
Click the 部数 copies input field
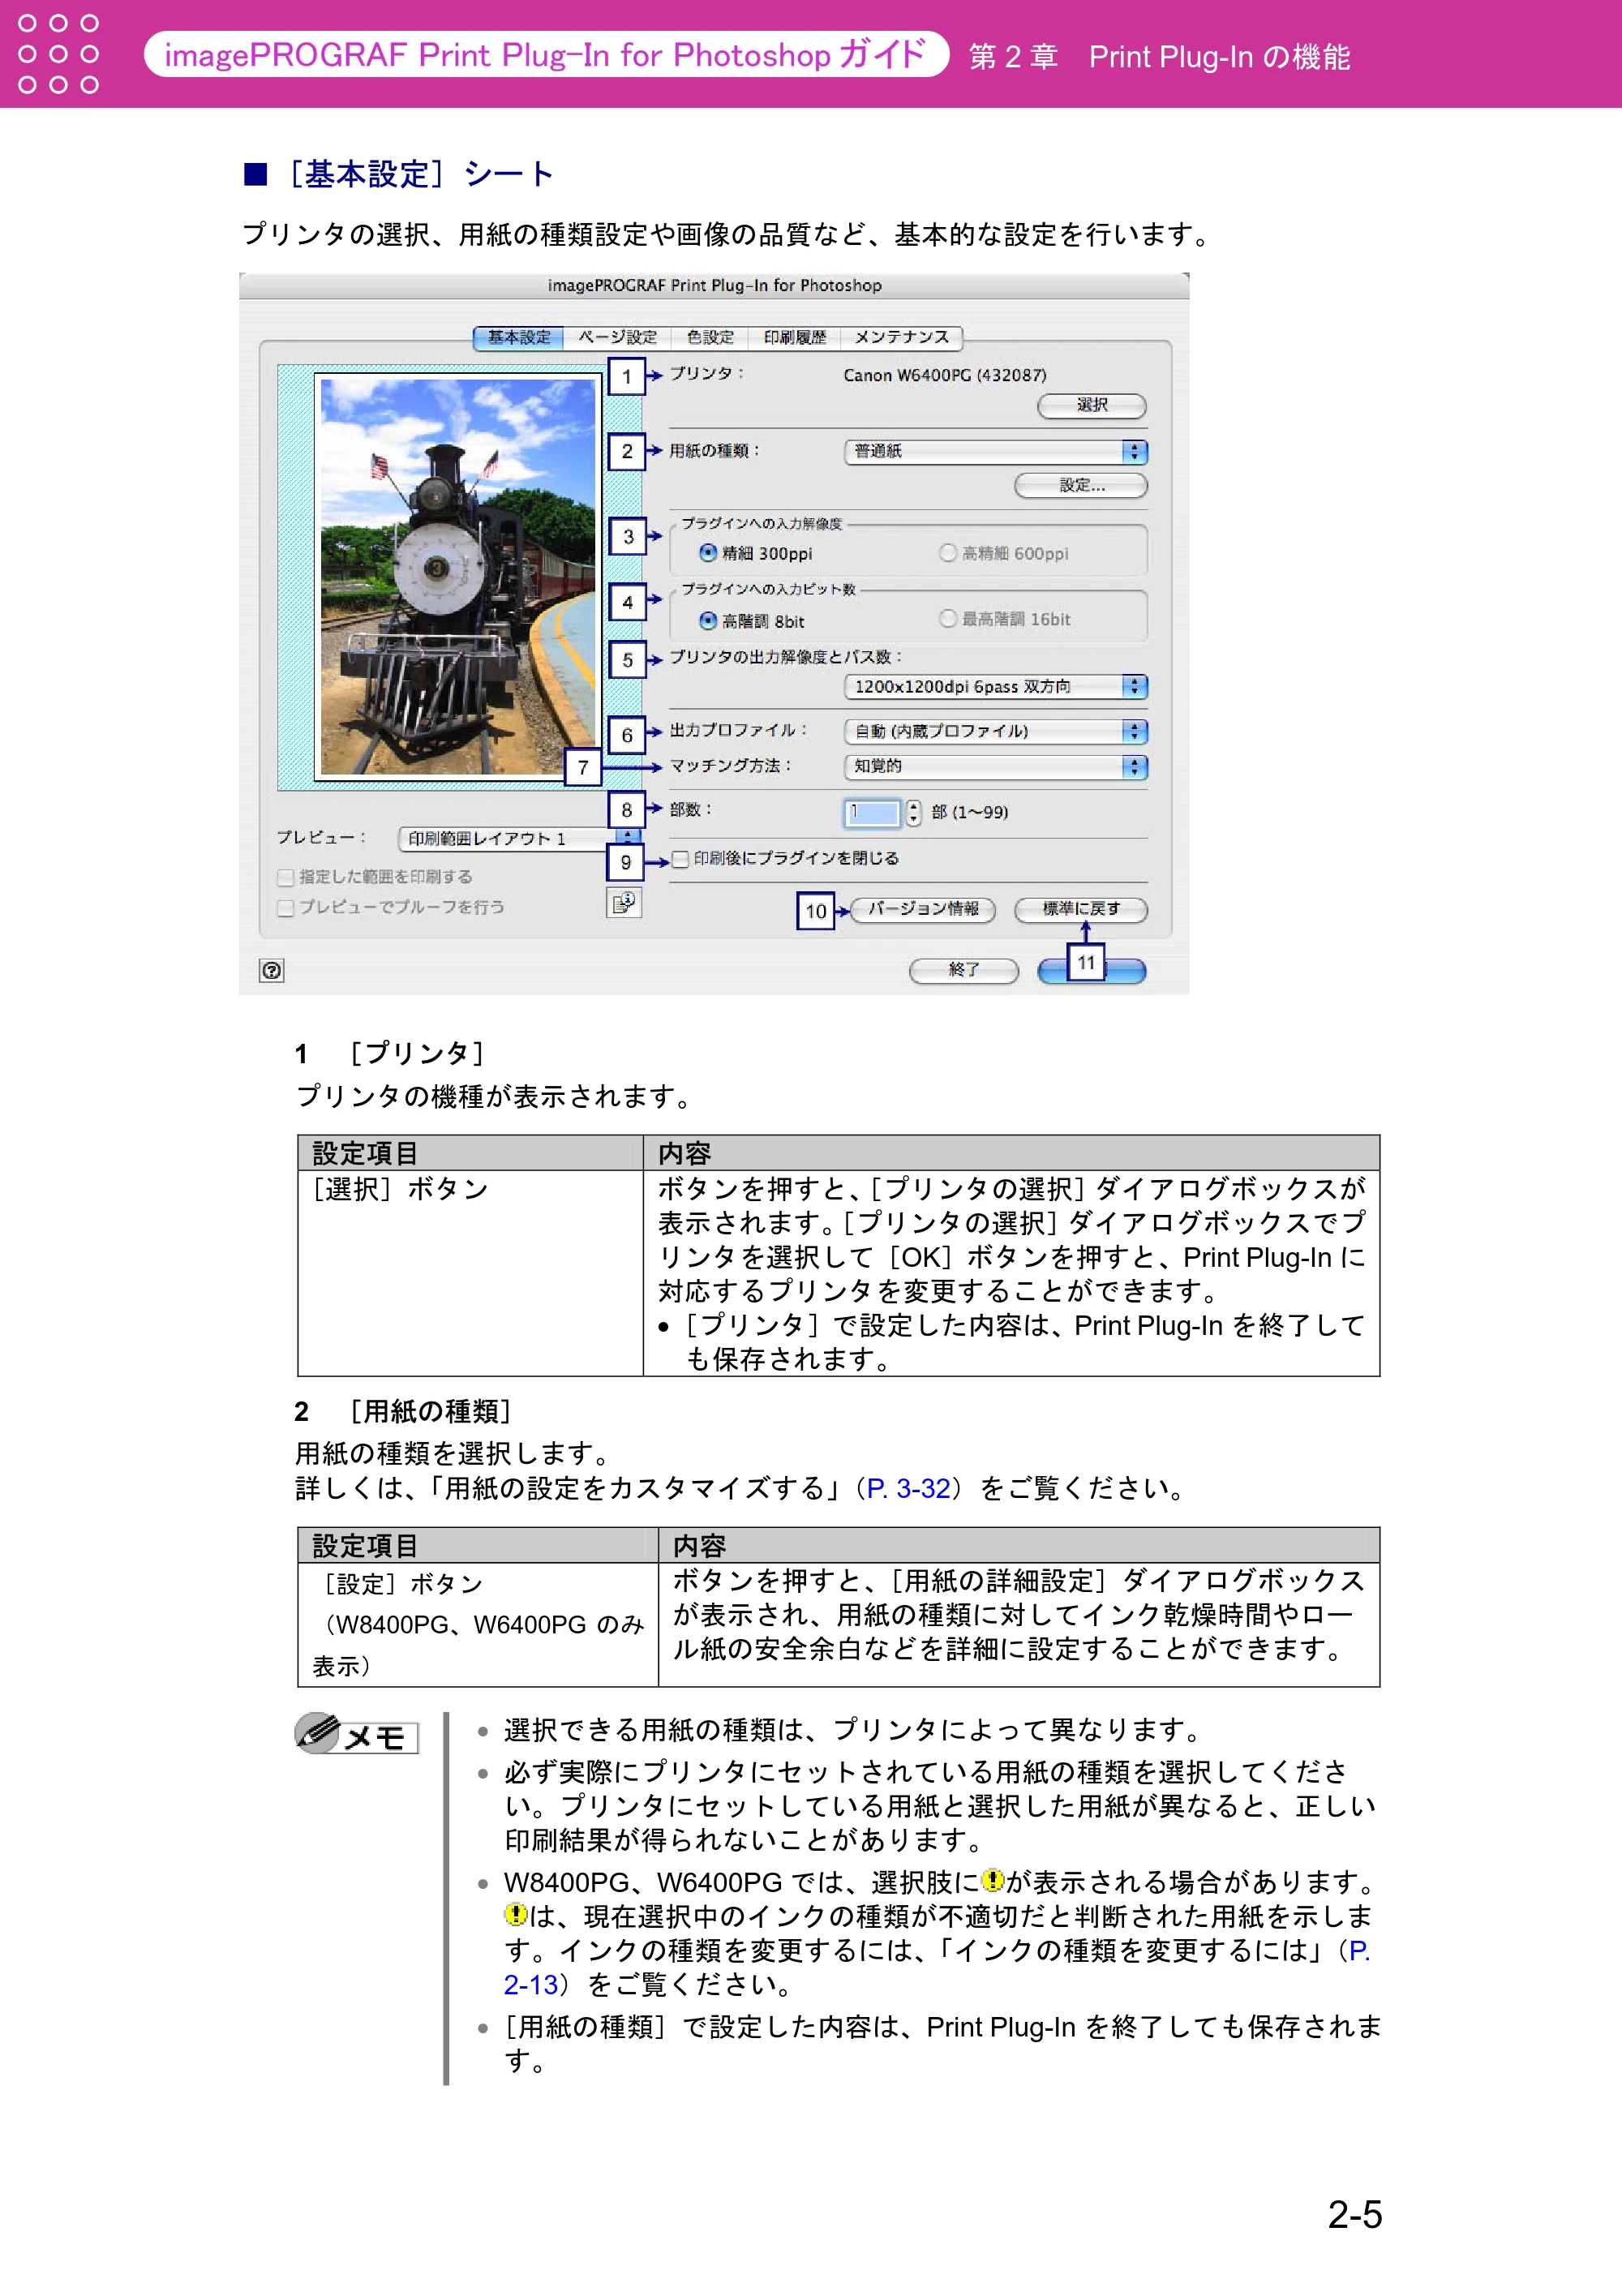[x=873, y=812]
